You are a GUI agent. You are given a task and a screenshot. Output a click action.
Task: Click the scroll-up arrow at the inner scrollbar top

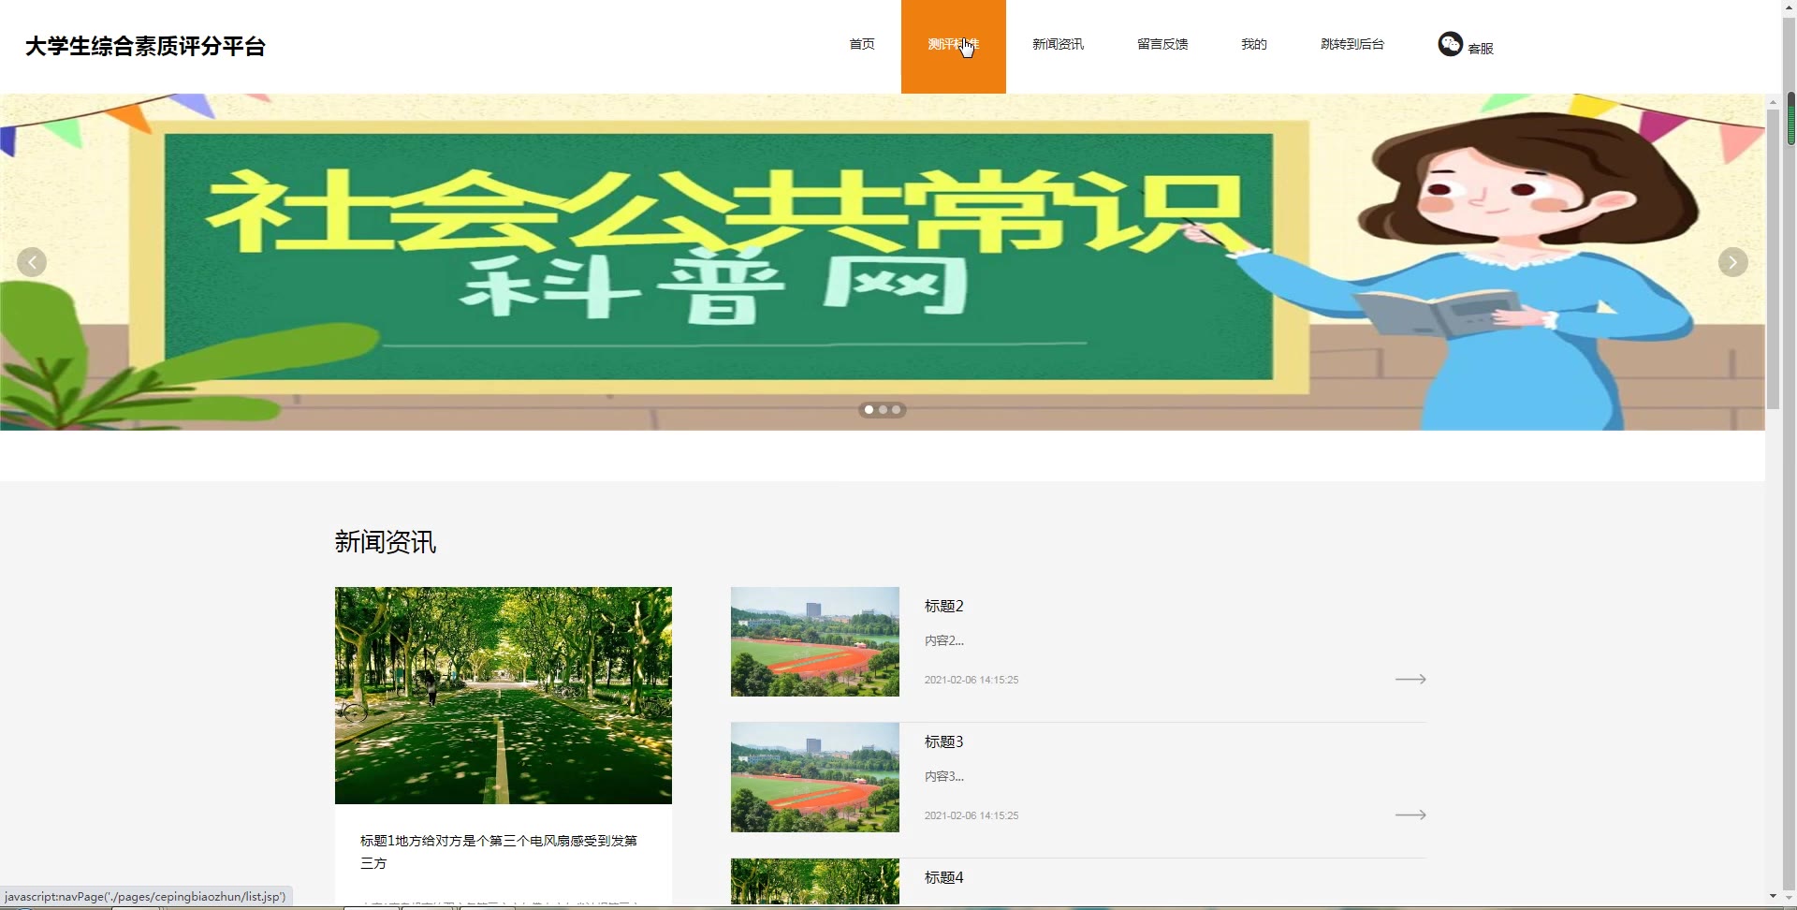(x=1773, y=101)
